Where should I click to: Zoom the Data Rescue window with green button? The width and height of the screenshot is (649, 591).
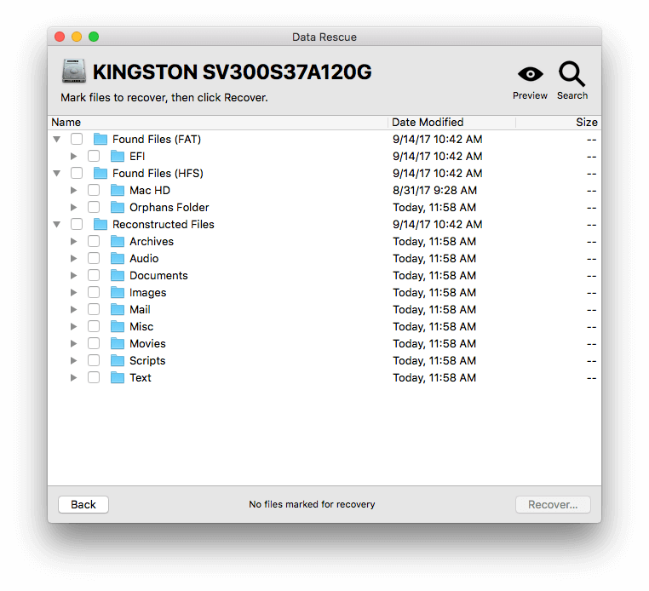(x=94, y=37)
